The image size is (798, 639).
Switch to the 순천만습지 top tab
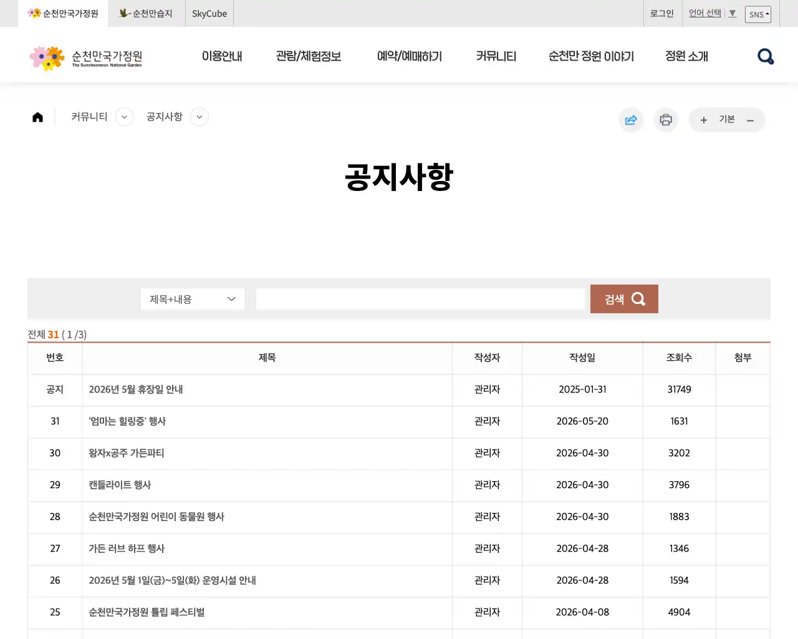[x=147, y=13]
